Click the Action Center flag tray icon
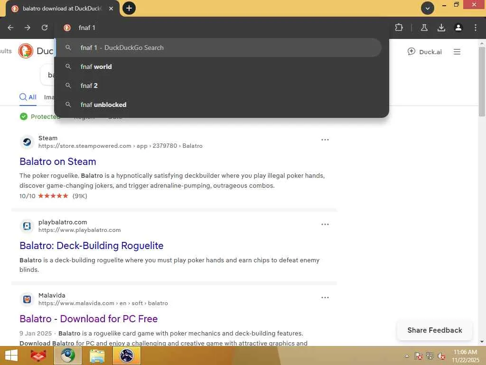486x365 pixels. [x=419, y=356]
